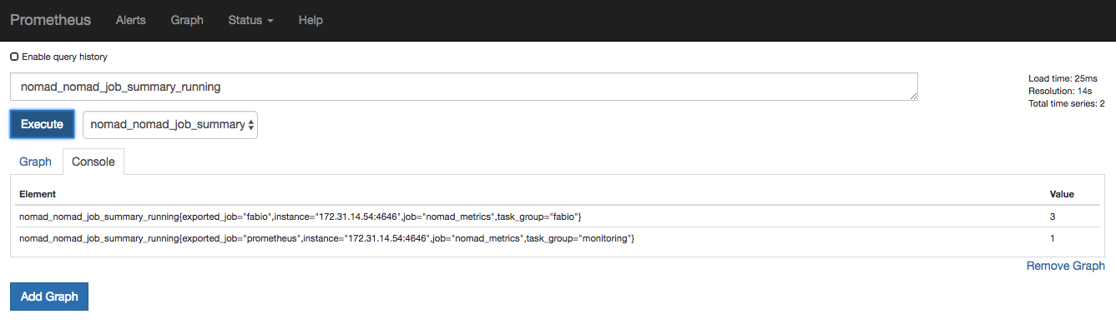This screenshot has width=1116, height=329.
Task: Click the Value column header
Action: tap(1062, 194)
